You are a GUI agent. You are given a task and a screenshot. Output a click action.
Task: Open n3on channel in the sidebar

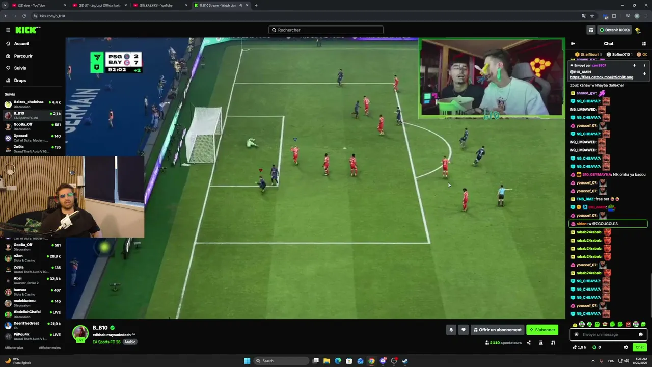(33, 258)
